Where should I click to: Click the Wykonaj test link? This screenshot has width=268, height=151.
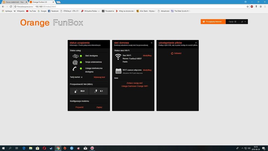tap(99, 77)
